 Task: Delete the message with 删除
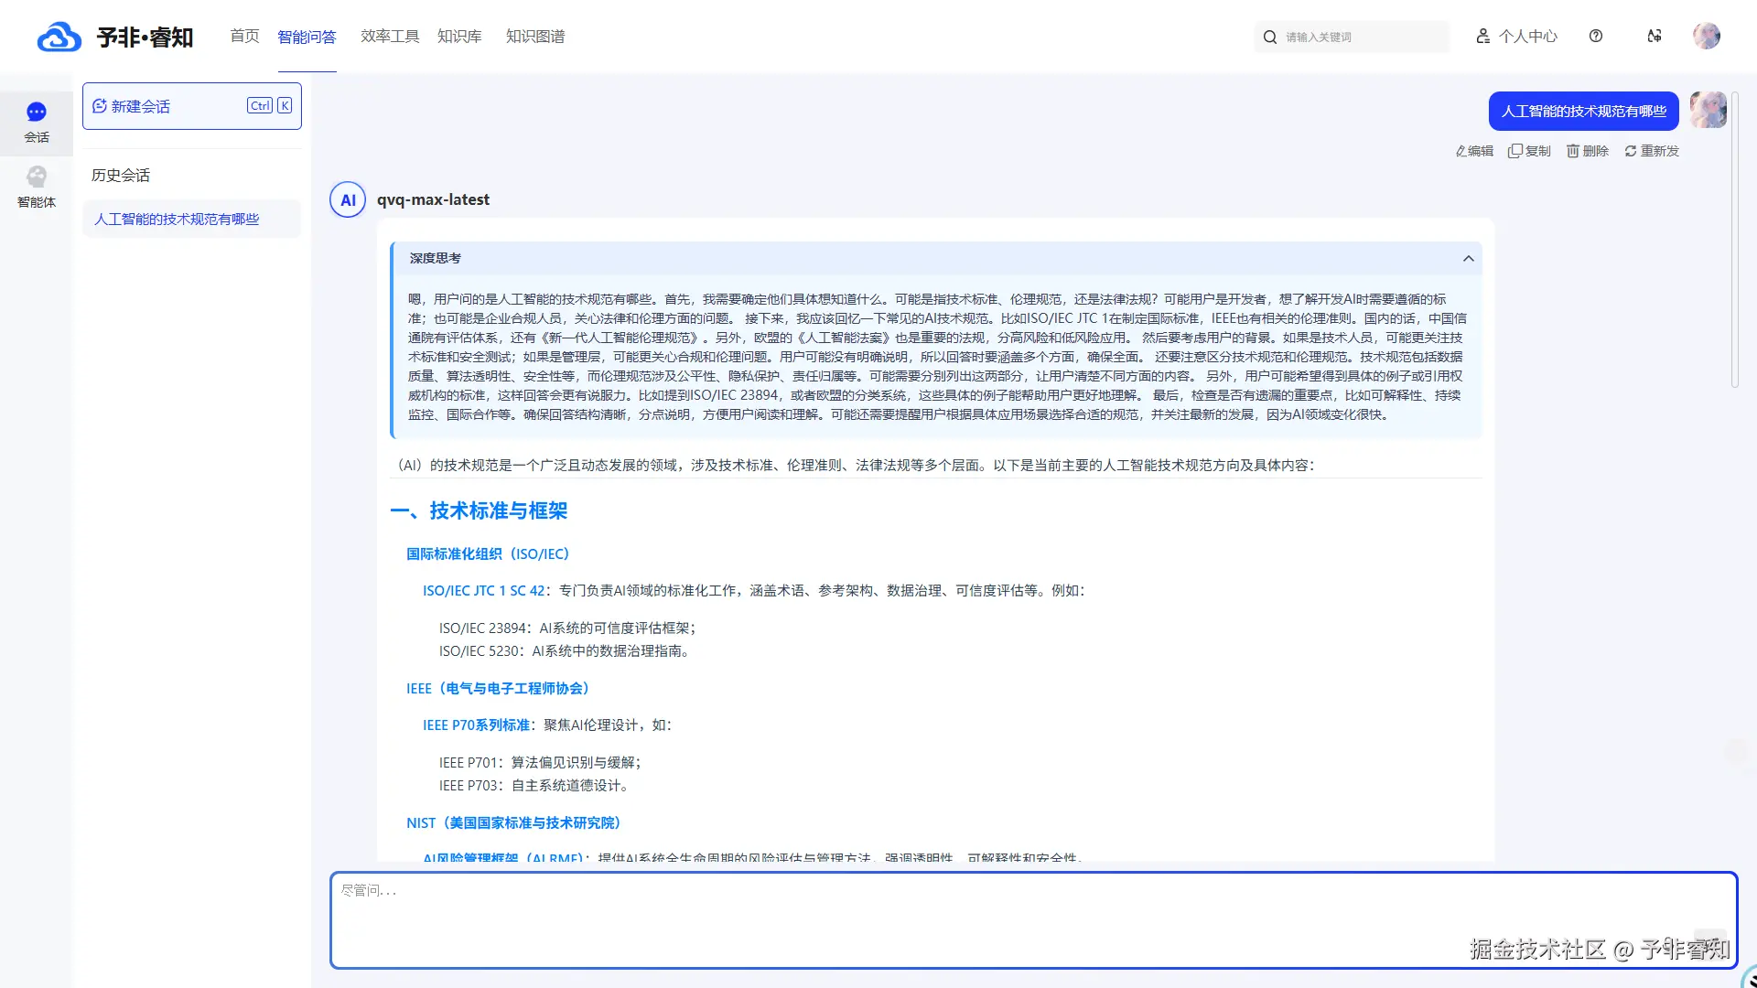1588,151
